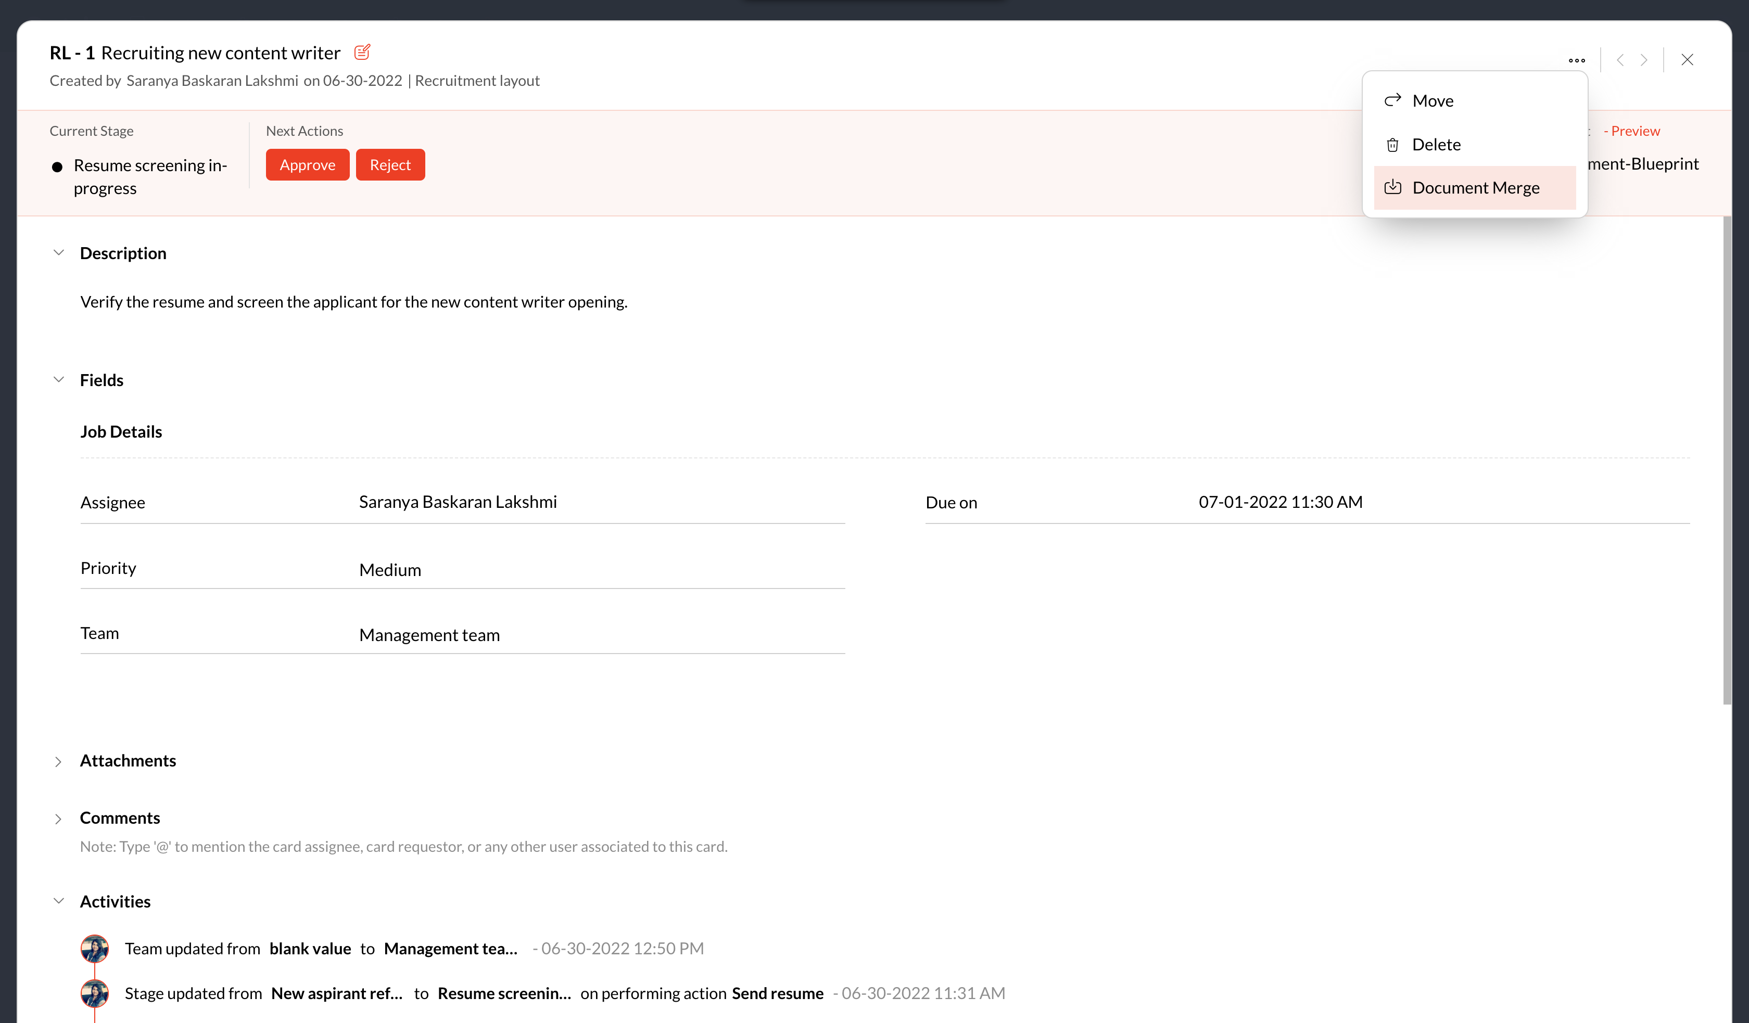
Task: Go to next card with right arrow
Action: 1644,60
